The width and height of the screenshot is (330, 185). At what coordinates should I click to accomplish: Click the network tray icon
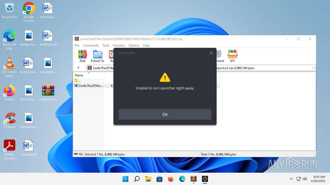coord(298,179)
